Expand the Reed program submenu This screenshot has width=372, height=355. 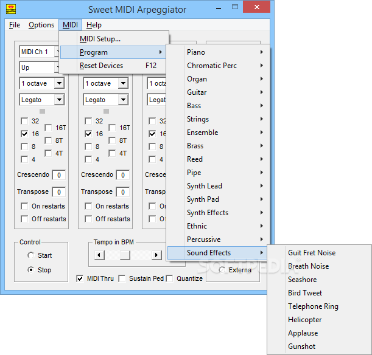218,159
